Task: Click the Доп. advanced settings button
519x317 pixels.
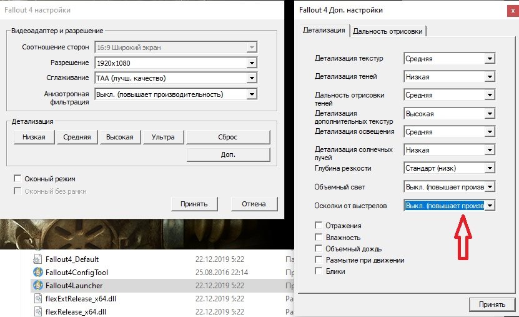Action: 228,154
